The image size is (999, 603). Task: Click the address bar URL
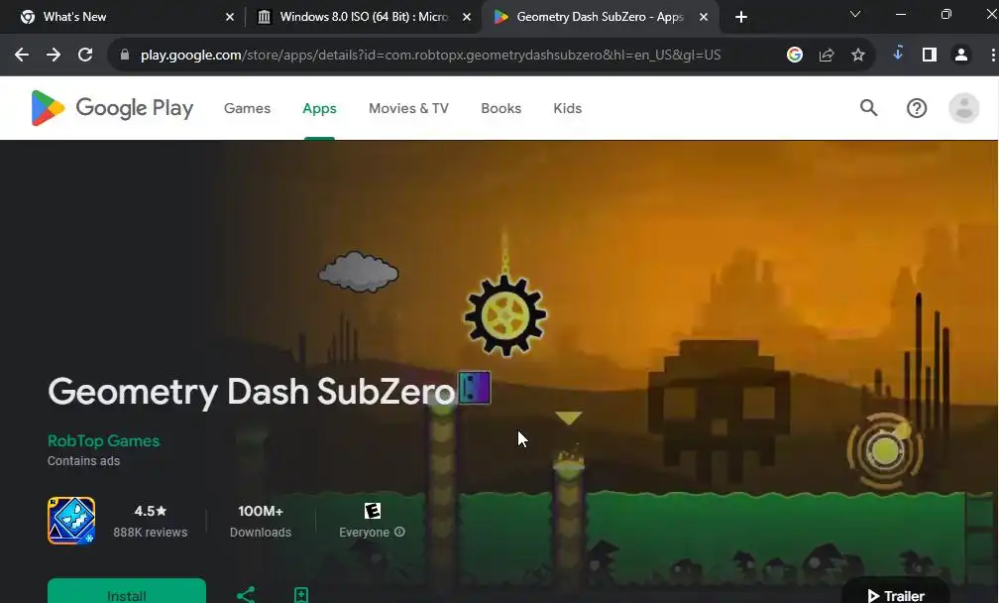[x=430, y=55]
